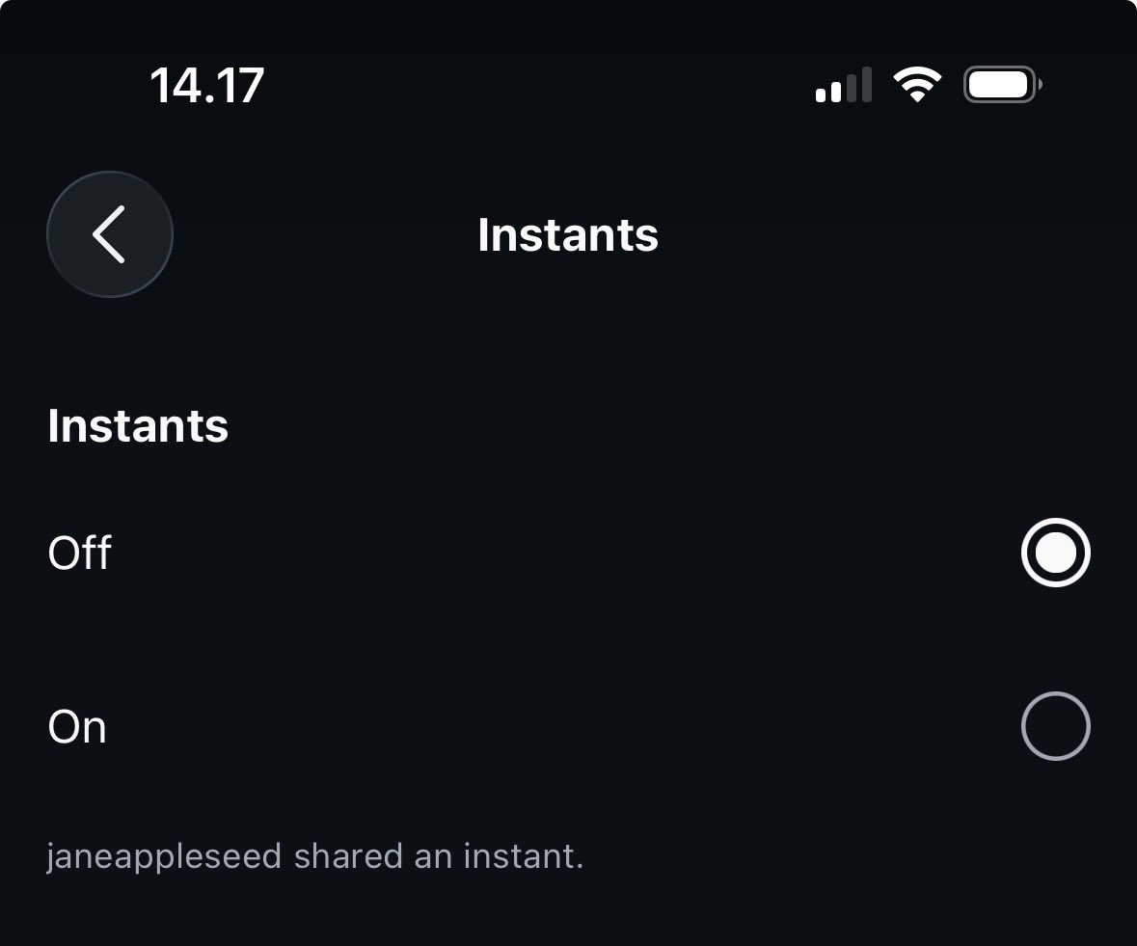The height and width of the screenshot is (946, 1137).
Task: Go back using the chevron arrow icon
Action: click(x=109, y=234)
